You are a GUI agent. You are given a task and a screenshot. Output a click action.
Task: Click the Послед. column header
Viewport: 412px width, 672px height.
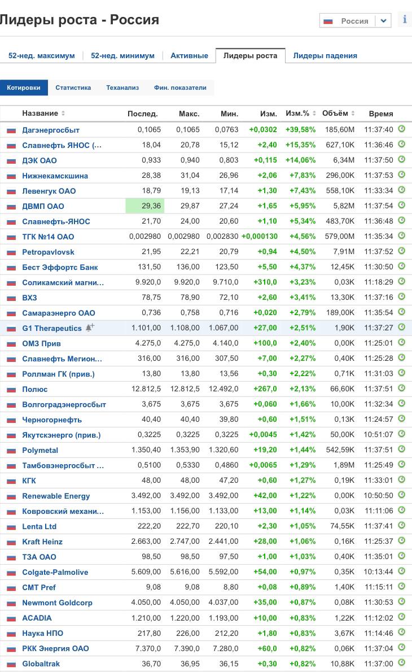(143, 114)
